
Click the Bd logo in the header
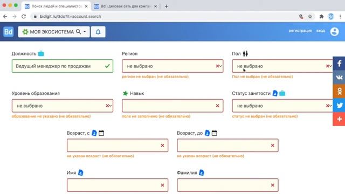[x=9, y=32]
